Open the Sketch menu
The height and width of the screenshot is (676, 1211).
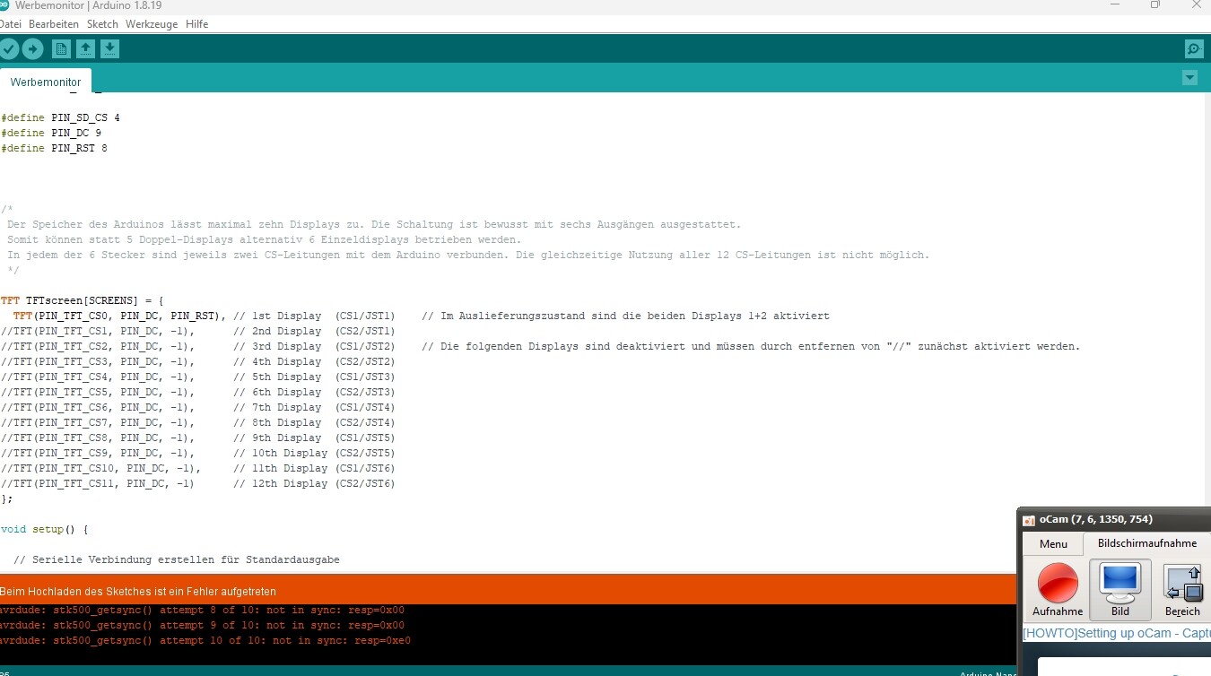coord(102,24)
